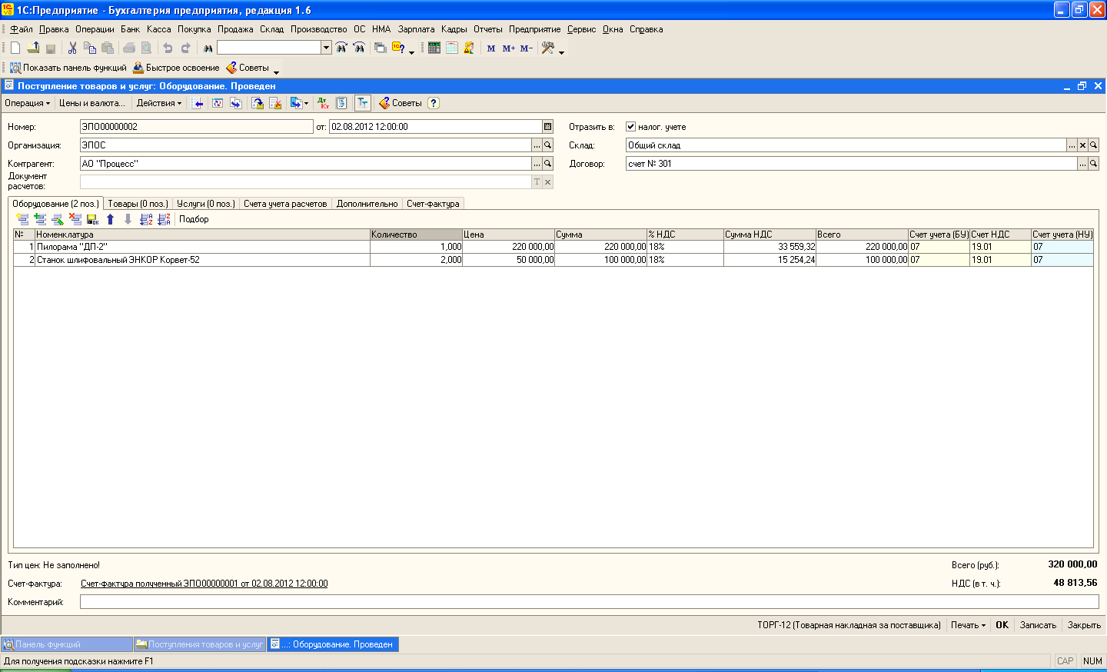Click the scissors cut icon
1107x672 pixels.
[x=72, y=48]
